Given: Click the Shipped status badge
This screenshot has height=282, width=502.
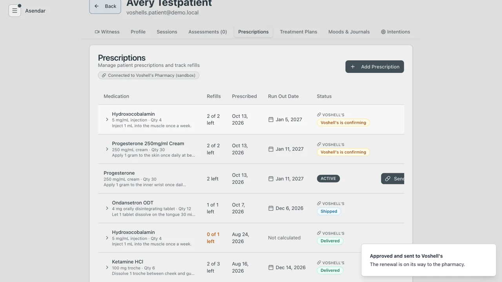Looking at the screenshot, I should pyautogui.click(x=329, y=211).
